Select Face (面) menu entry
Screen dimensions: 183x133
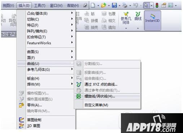pos(46,58)
